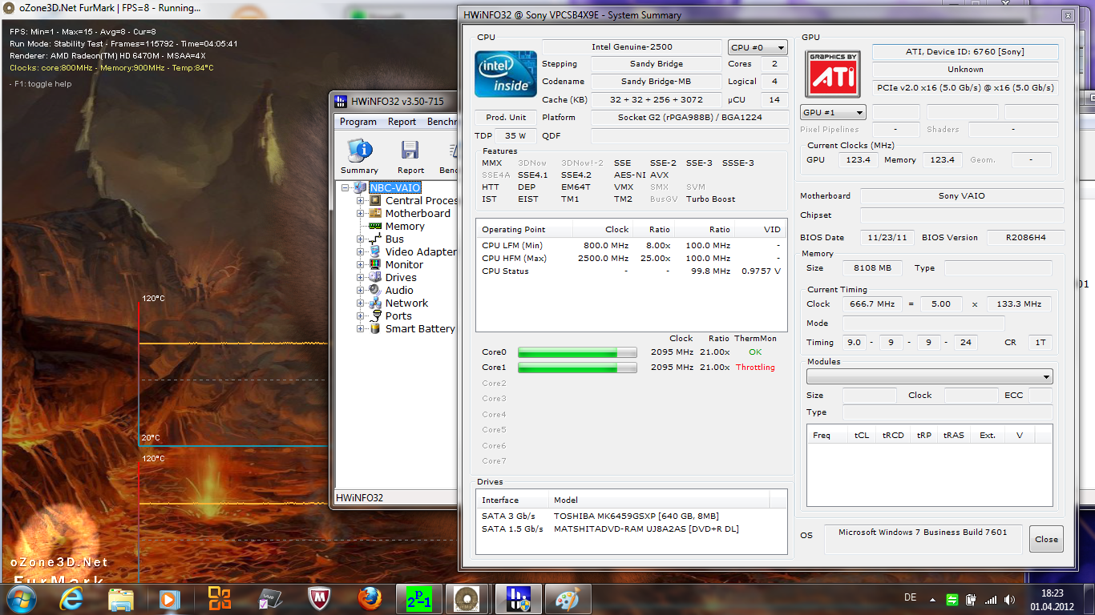Click the VAIO Care taskbar icon

pos(269,598)
